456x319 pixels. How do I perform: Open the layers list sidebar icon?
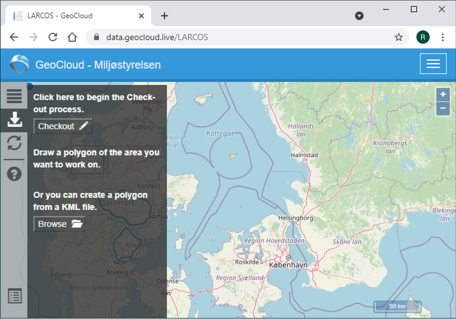tap(14, 96)
